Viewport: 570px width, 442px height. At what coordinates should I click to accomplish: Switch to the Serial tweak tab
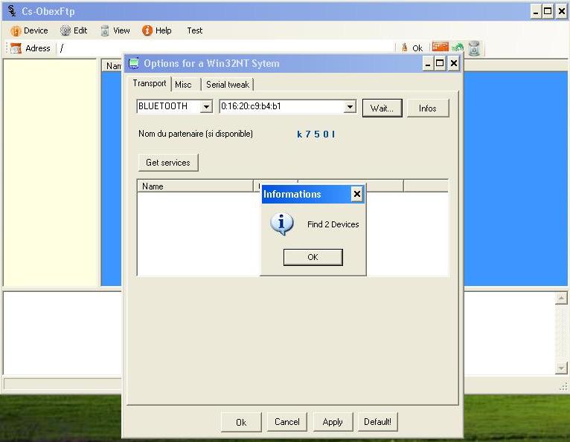pos(228,85)
